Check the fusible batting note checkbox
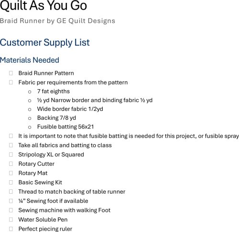Screen dimensions: 239x232 pyautogui.click(x=11, y=136)
